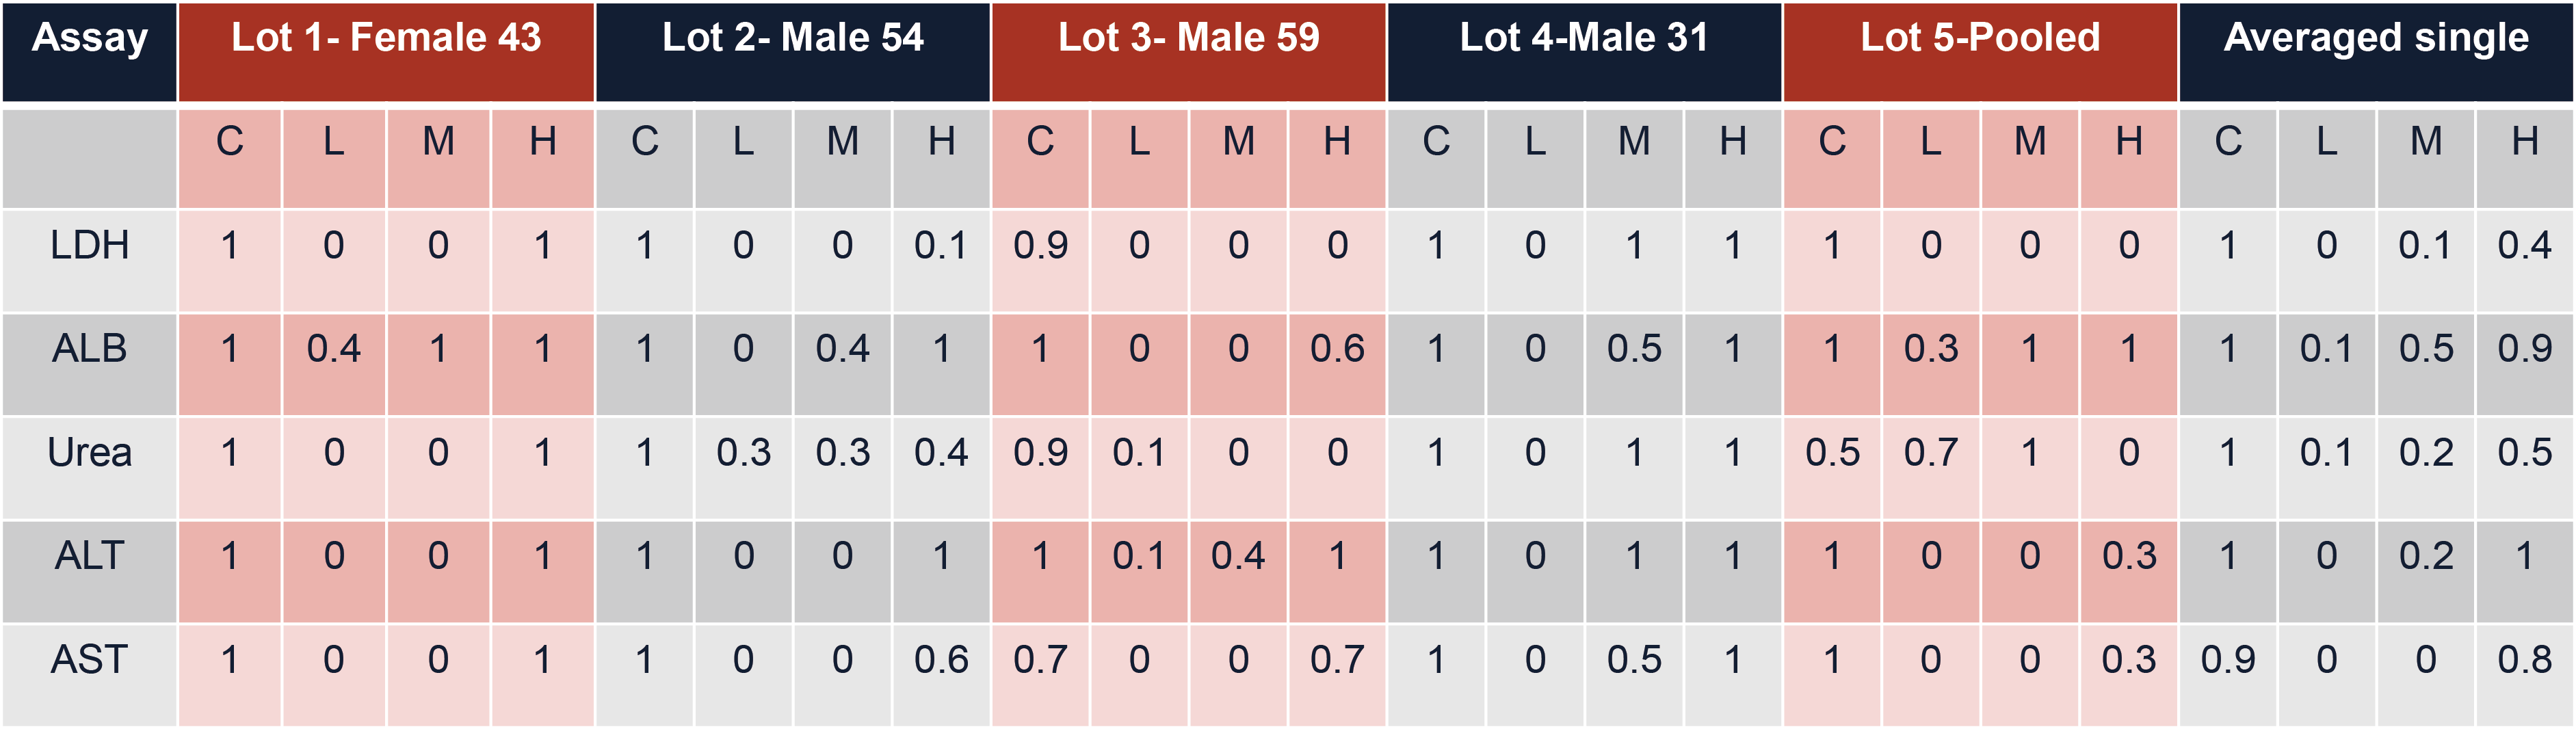Image resolution: width=2576 pixels, height=729 pixels.
Task: Select the ALT 0.4 cell in Lot 3 M
Action: coord(1238,556)
